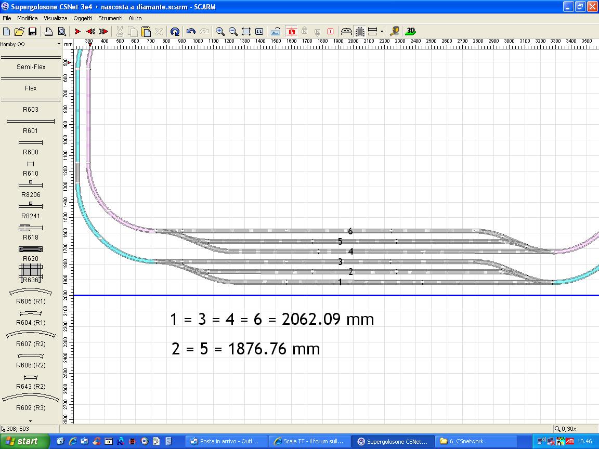This screenshot has width=599, height=449.
Task: Select the R636 crossing piece
Action: point(31,274)
